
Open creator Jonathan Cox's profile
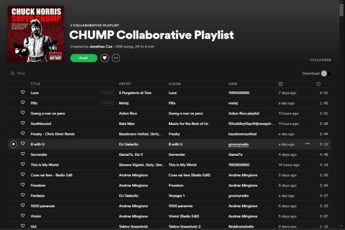pyautogui.click(x=101, y=47)
